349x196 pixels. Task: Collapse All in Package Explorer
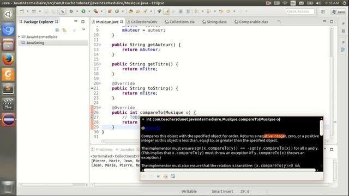tap(57, 30)
